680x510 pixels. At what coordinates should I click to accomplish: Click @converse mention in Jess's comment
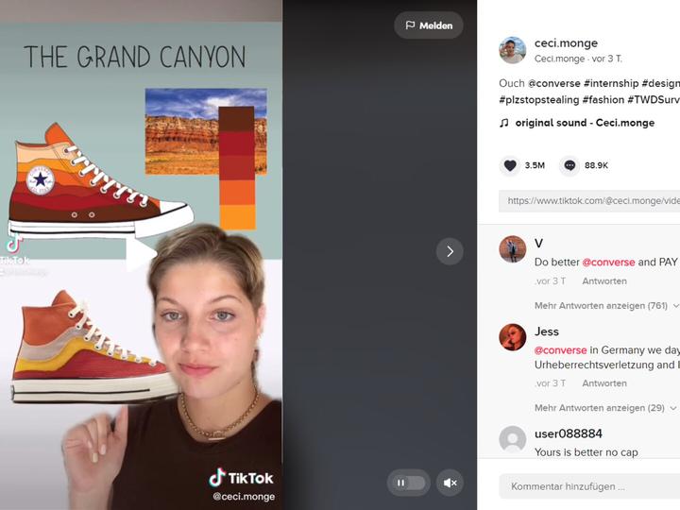click(x=560, y=350)
